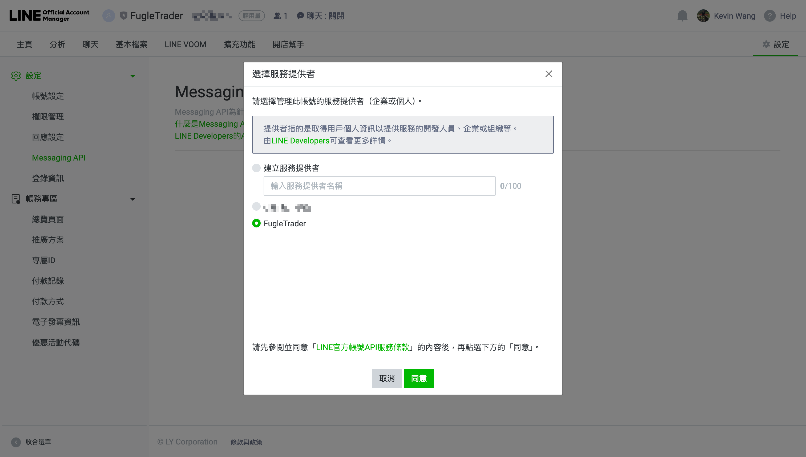Click the 輸入服務提供者名稱 input field

[x=380, y=186]
